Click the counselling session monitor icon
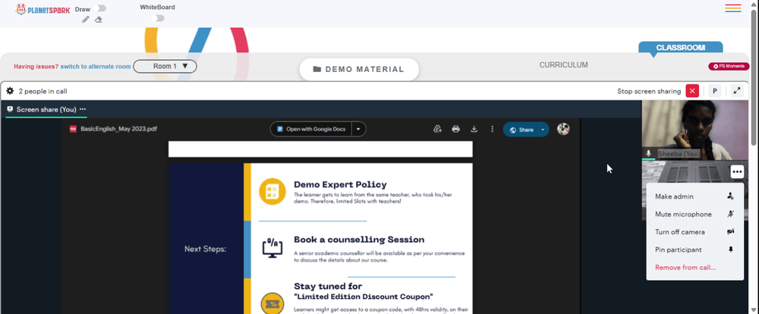The image size is (759, 314). click(x=272, y=248)
